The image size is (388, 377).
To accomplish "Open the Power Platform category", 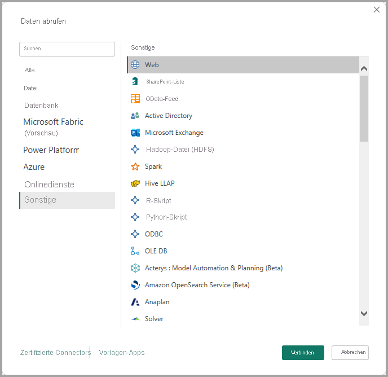I will 51,150.
